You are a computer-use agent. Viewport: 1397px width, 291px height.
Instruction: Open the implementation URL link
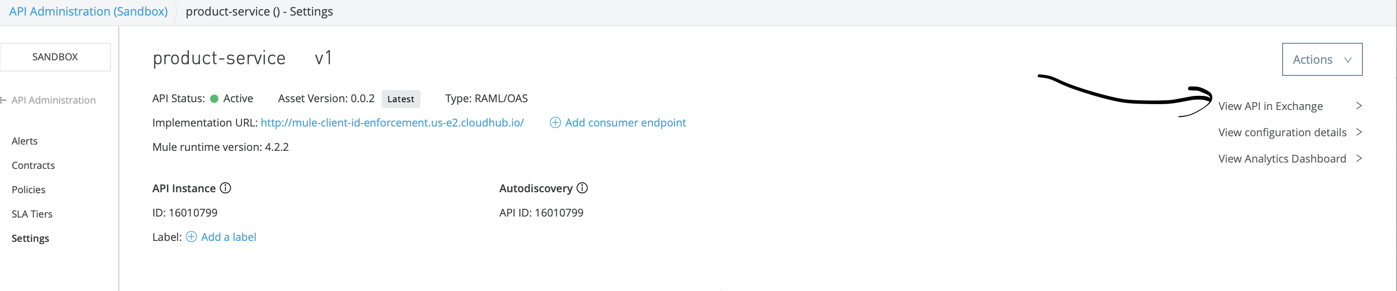point(392,123)
